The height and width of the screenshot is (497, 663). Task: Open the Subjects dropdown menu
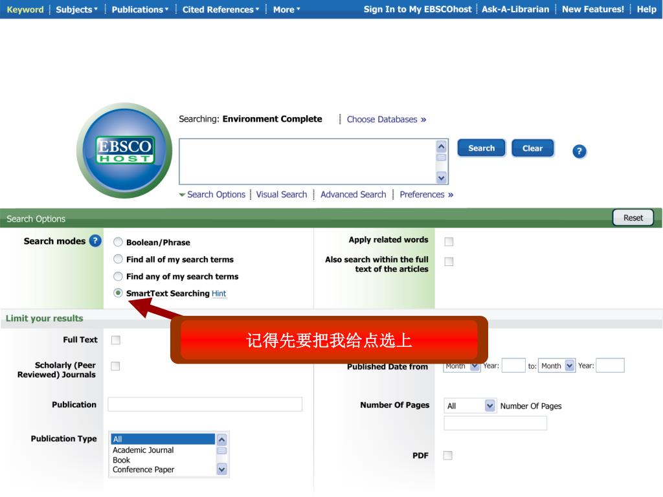pyautogui.click(x=76, y=9)
